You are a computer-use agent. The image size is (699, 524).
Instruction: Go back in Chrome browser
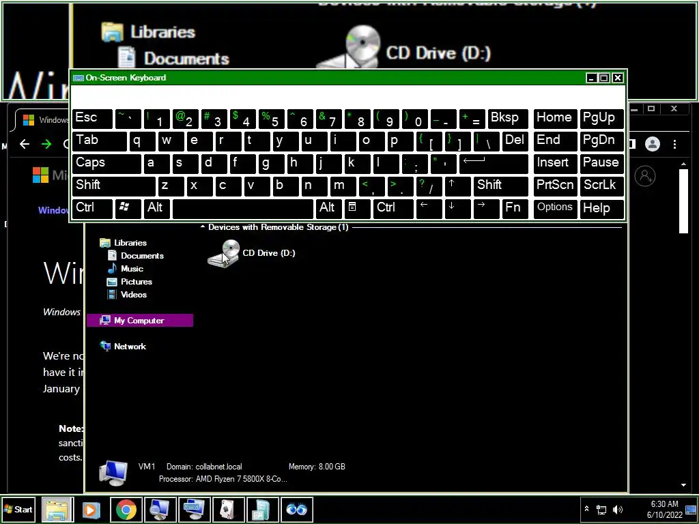[x=25, y=144]
